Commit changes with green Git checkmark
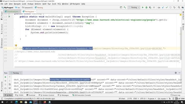This screenshot has height=104, width=185. tap(167, 8)
